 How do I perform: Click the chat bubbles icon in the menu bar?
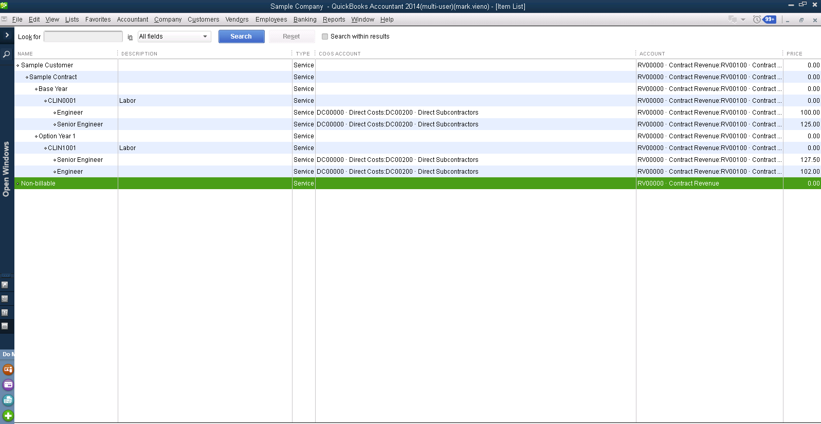(733, 19)
